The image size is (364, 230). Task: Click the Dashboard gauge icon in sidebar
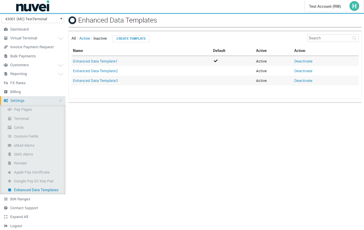click(6, 29)
